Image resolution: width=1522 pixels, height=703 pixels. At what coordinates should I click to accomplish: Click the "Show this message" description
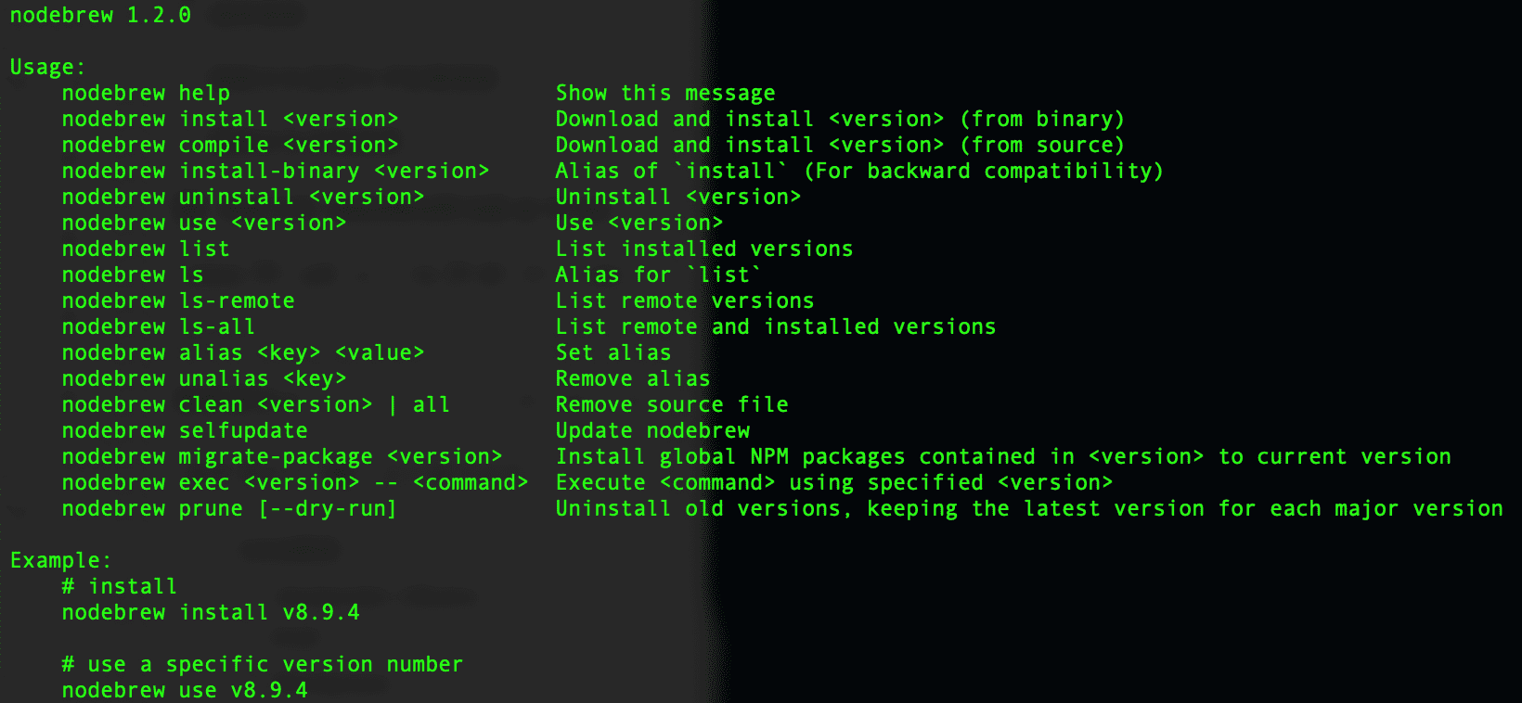pyautogui.click(x=665, y=94)
